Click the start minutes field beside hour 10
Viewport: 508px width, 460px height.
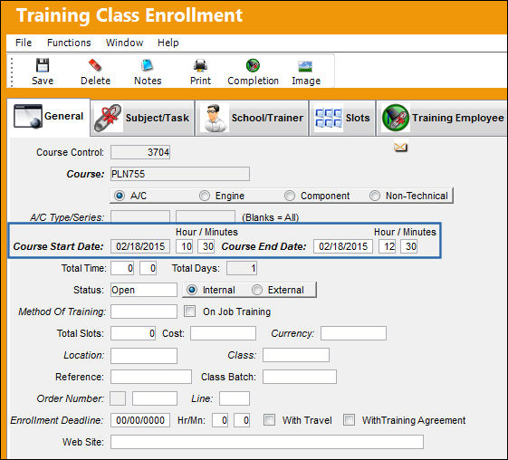tap(206, 246)
